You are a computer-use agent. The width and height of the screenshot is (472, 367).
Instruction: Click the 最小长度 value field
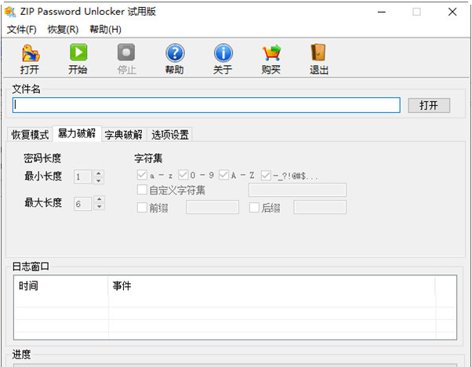(x=83, y=176)
